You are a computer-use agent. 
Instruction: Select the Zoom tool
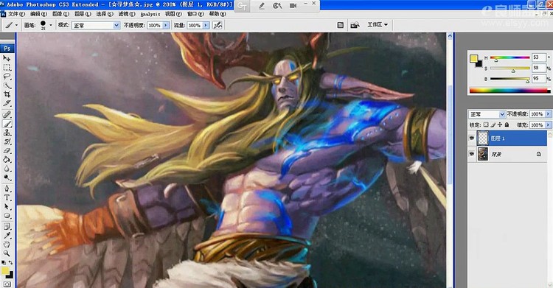point(7,254)
